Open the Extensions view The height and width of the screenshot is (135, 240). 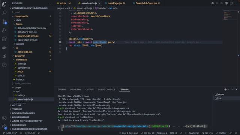click(4, 39)
